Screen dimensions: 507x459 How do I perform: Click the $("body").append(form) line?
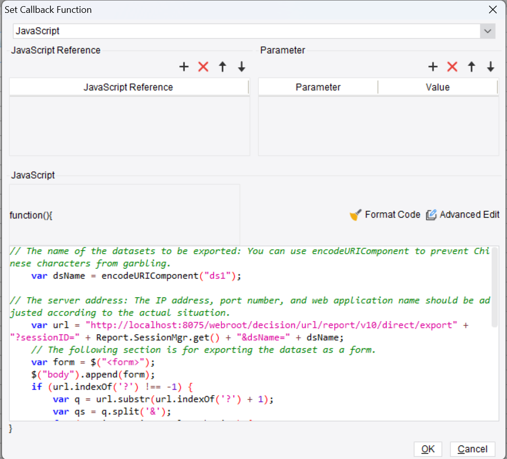click(93, 375)
